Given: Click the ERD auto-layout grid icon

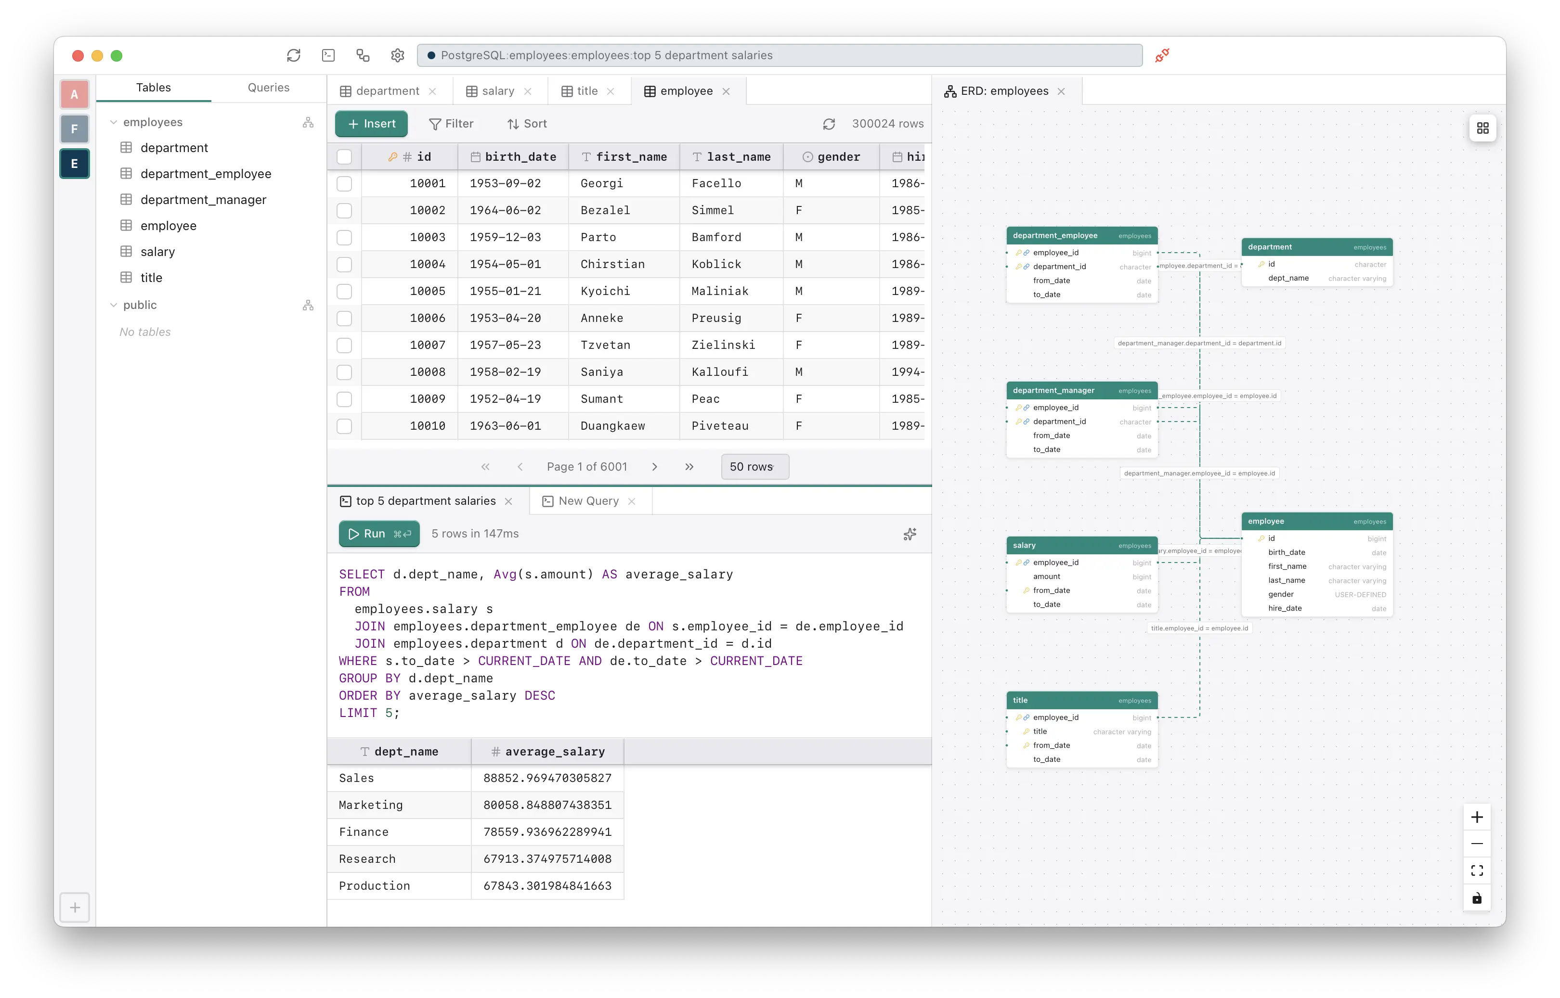Looking at the screenshot, I should (x=1482, y=128).
